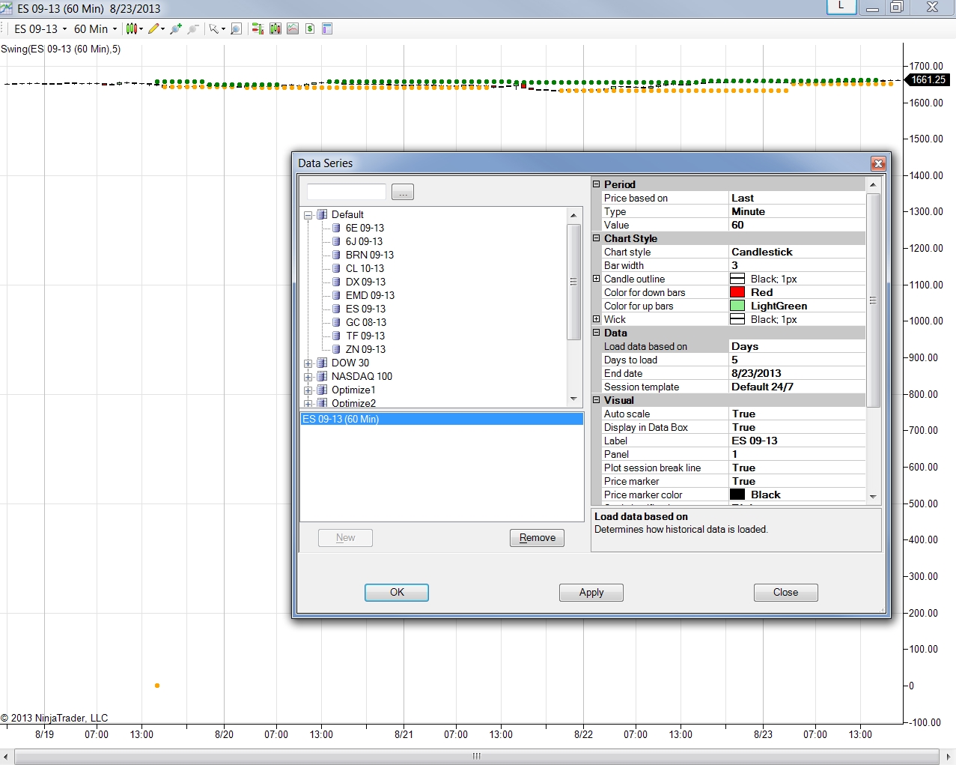Select ZN 09-13 in the instrument tree

click(x=365, y=349)
